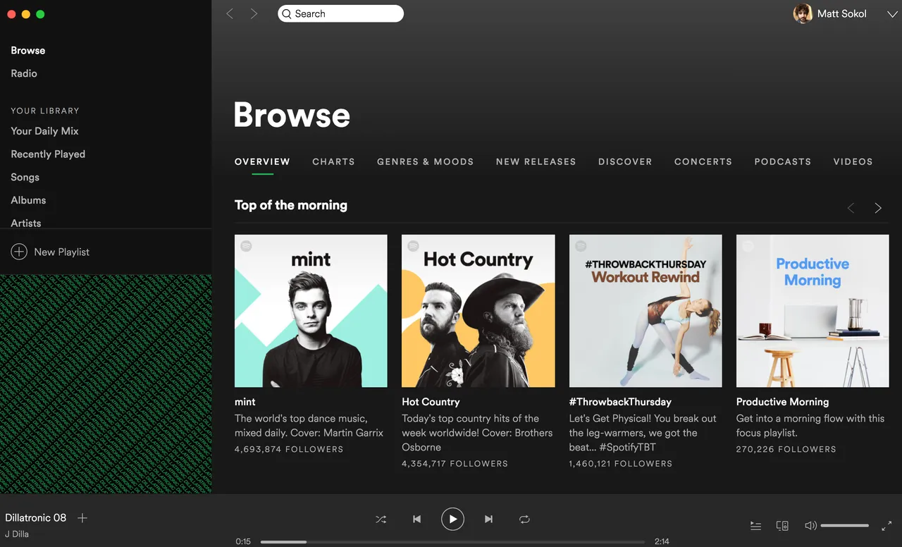Image resolution: width=902 pixels, height=547 pixels.
Task: Click the 4,693,874 followers text
Action: coord(289,449)
